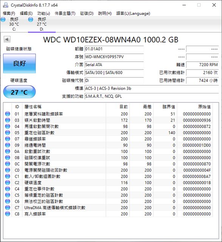
Task: Click the CrystalDiskInfo app icon in title bar
Action: [6, 5]
